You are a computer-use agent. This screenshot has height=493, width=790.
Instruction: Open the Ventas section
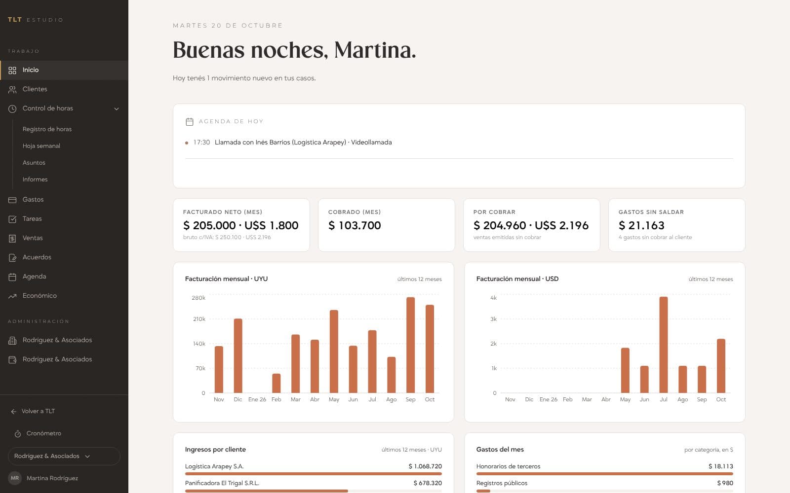(x=64, y=238)
